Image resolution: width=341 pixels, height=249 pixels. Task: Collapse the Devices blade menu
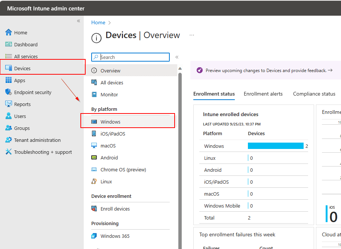tap(176, 57)
